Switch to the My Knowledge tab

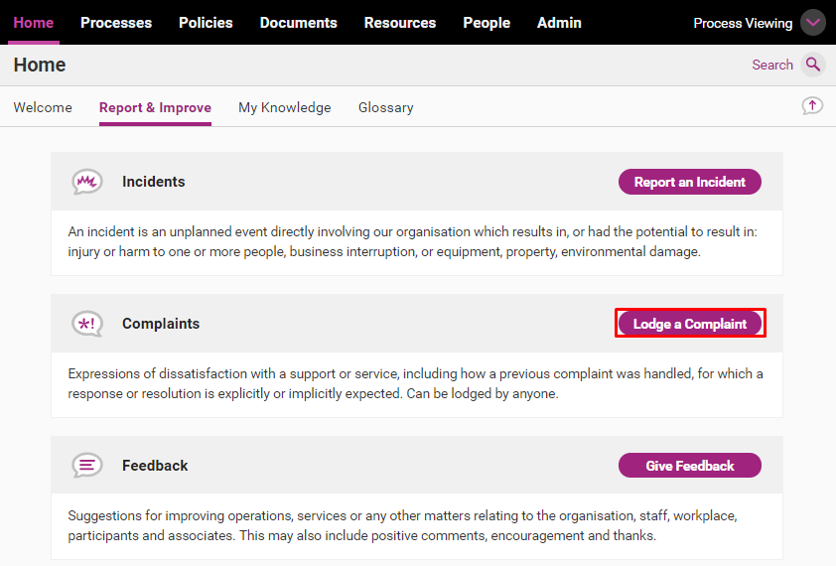[x=284, y=107]
